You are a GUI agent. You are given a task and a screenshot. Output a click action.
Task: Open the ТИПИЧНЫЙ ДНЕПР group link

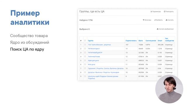[95, 52]
